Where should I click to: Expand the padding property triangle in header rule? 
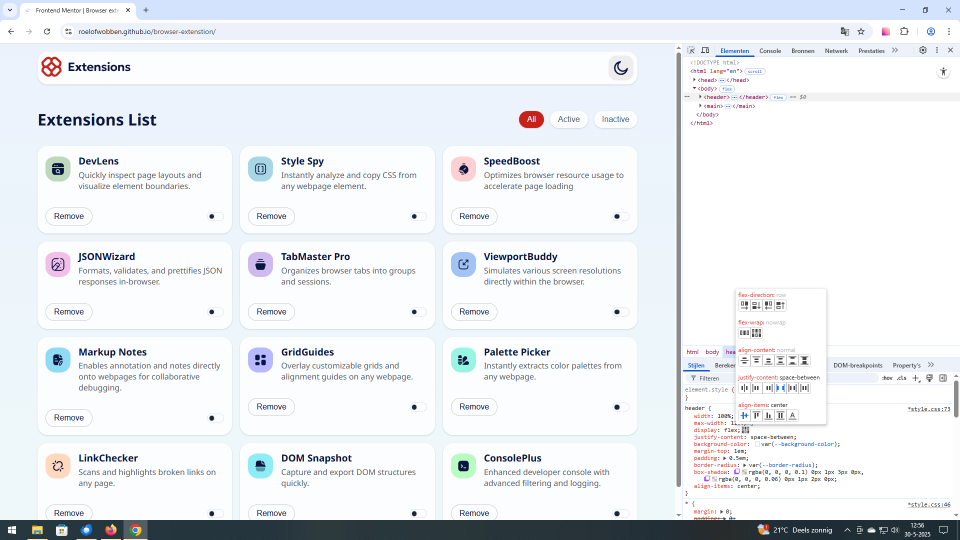pos(724,458)
